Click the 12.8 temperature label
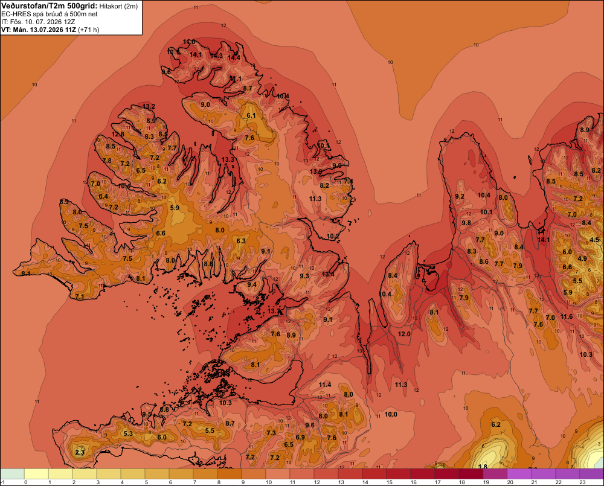604x486 pixels. [x=118, y=135]
